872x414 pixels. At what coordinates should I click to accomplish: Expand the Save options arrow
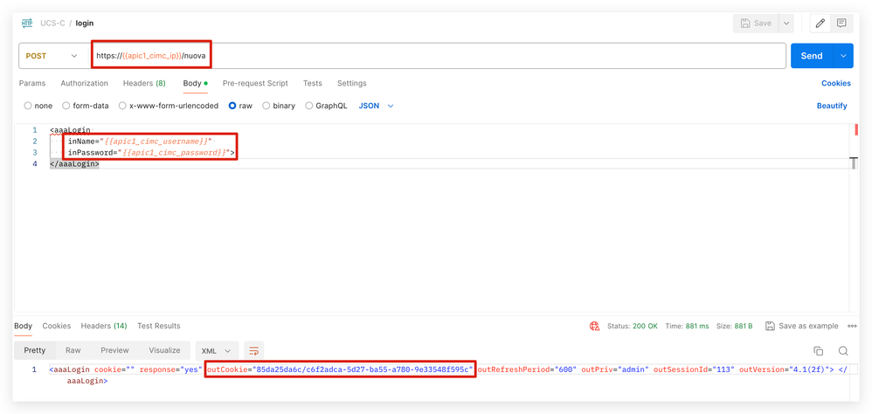[x=785, y=24]
